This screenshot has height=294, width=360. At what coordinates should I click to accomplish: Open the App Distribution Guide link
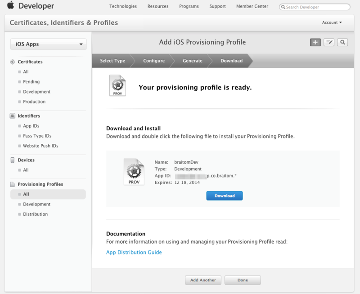[134, 252]
